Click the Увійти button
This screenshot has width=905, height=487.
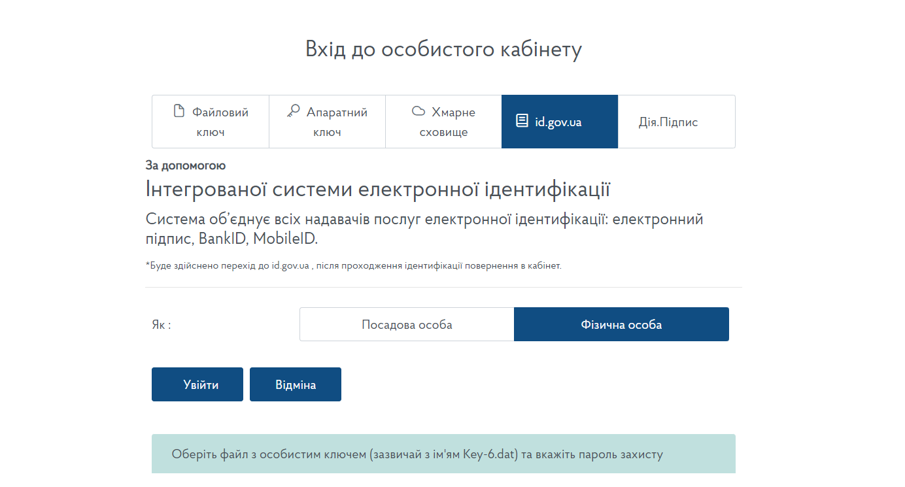pyautogui.click(x=197, y=384)
